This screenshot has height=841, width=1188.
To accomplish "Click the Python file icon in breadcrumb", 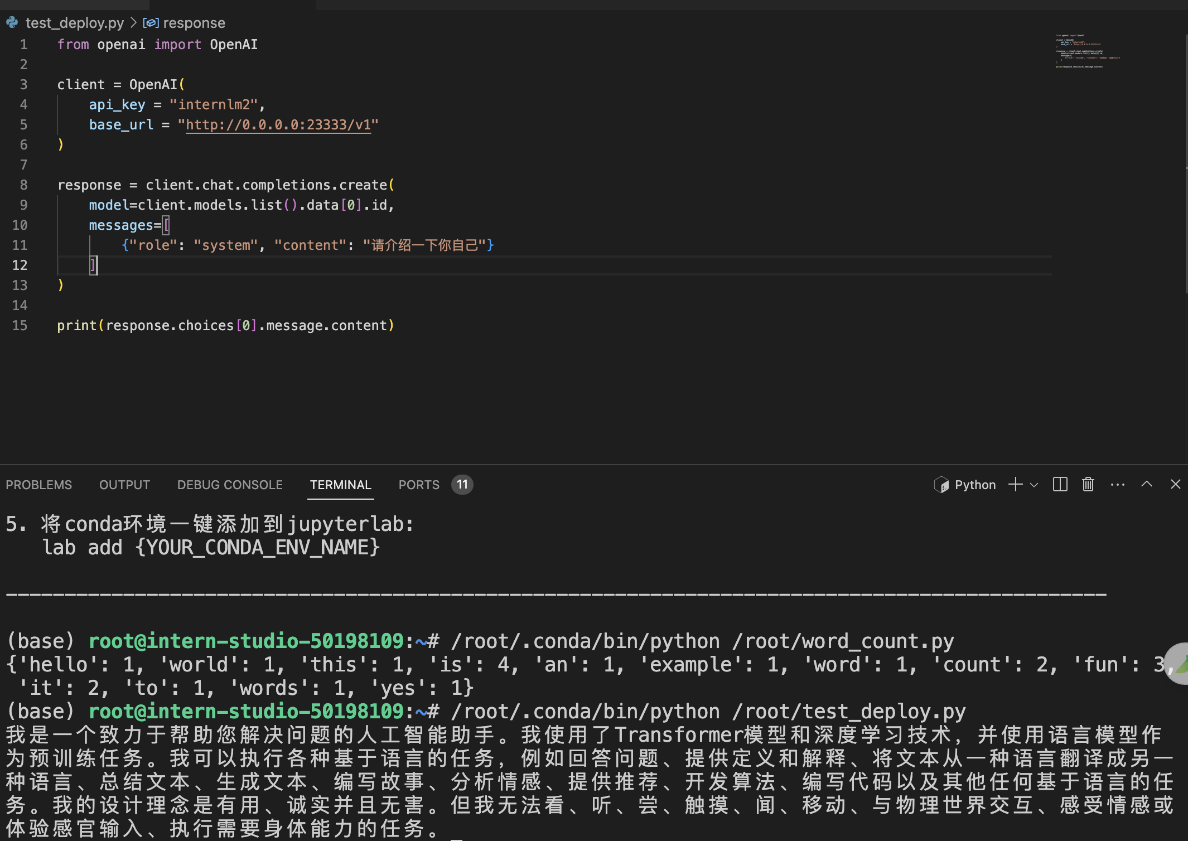I will pos(12,23).
